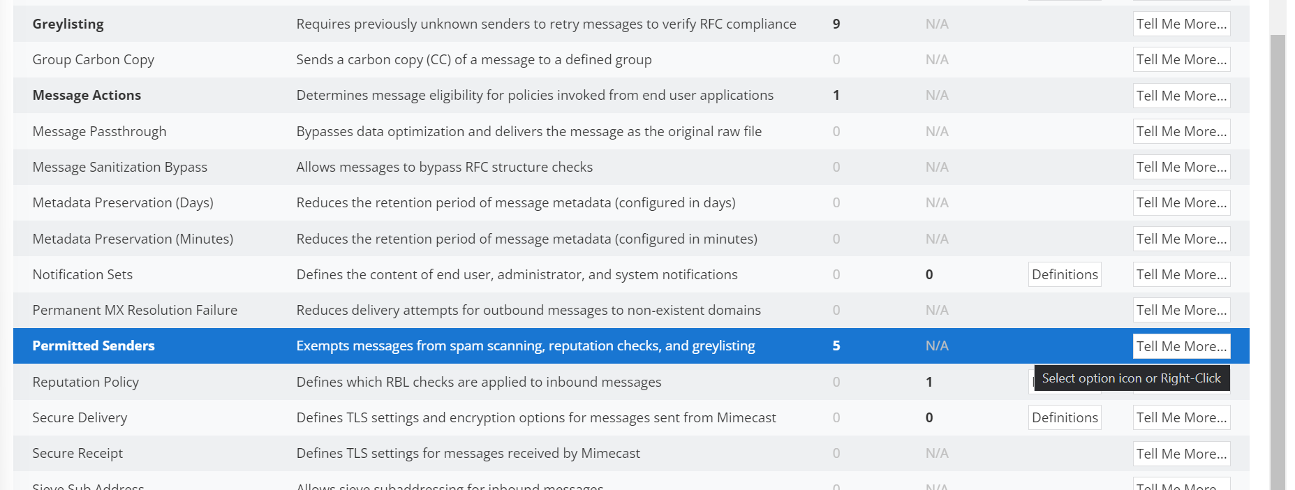
Task: Select the Permanent MX Resolution Failure policy
Action: coord(135,310)
